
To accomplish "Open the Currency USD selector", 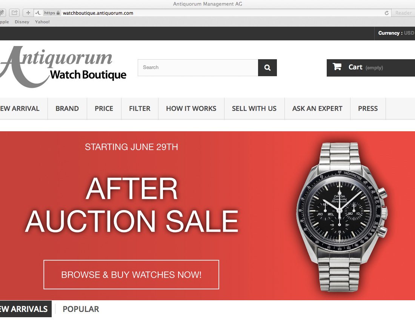I will click(x=396, y=33).
